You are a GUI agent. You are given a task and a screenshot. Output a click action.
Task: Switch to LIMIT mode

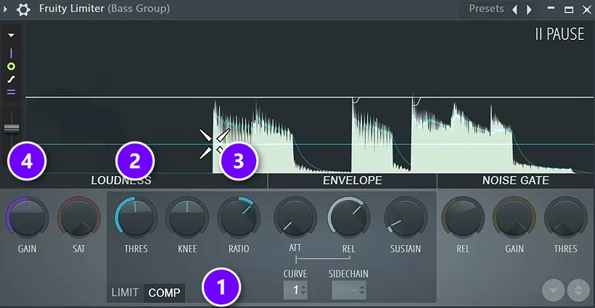pos(125,293)
